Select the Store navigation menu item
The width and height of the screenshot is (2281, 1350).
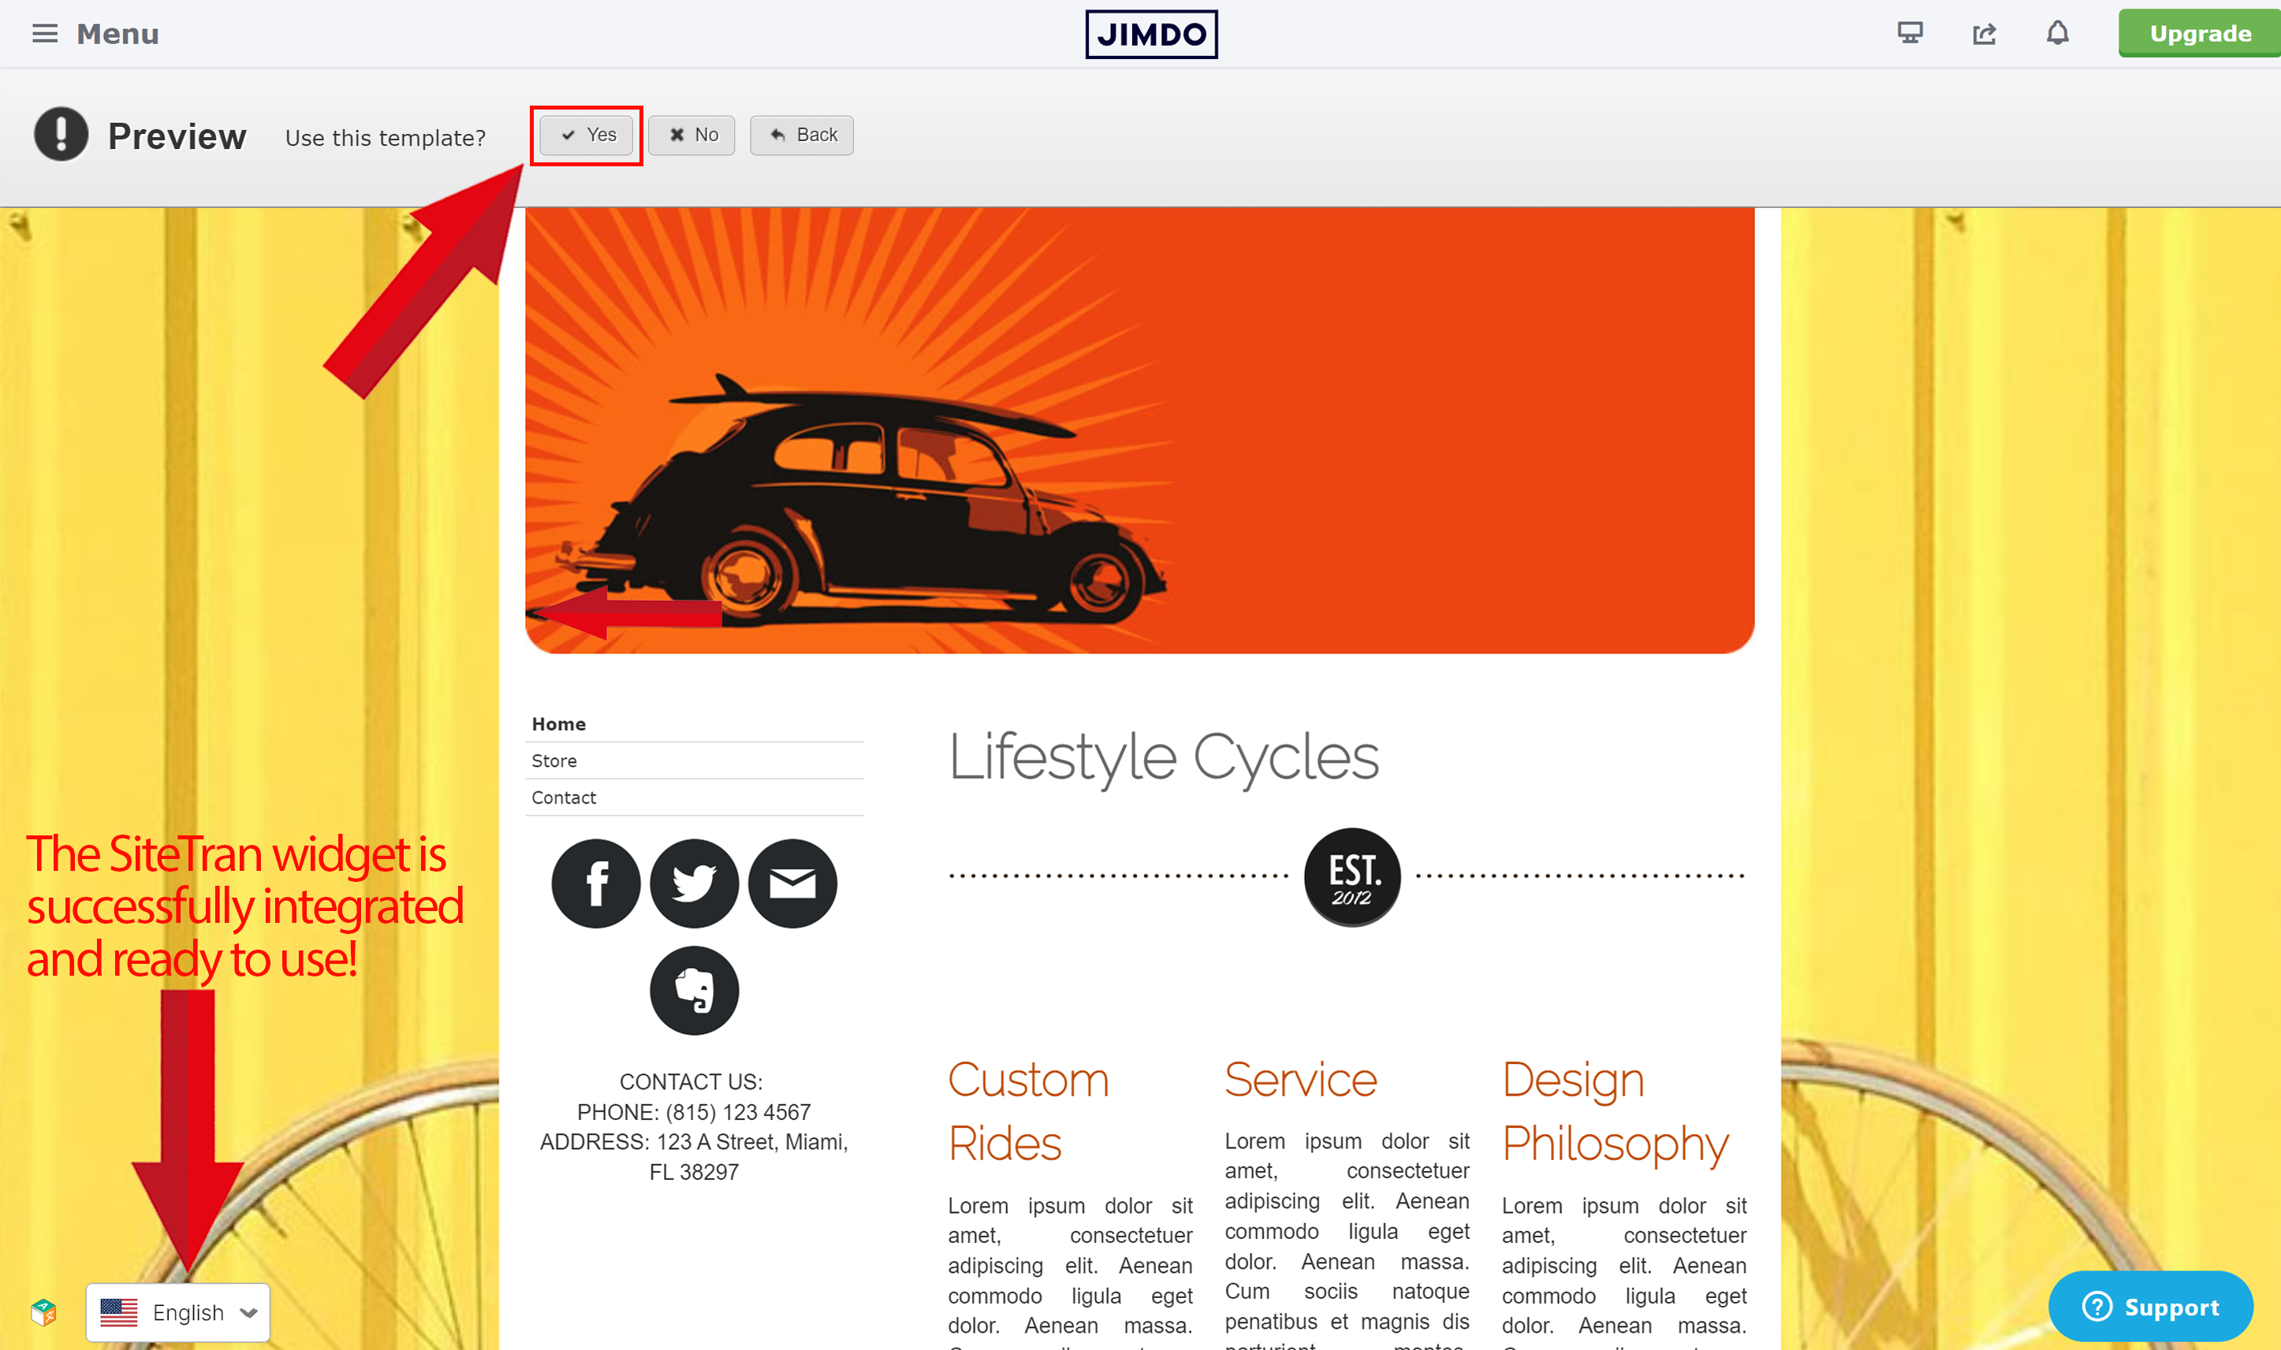point(553,761)
